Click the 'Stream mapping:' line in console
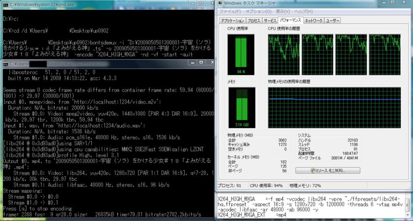Screen dimensions: 413x221 [x=22, y=191]
